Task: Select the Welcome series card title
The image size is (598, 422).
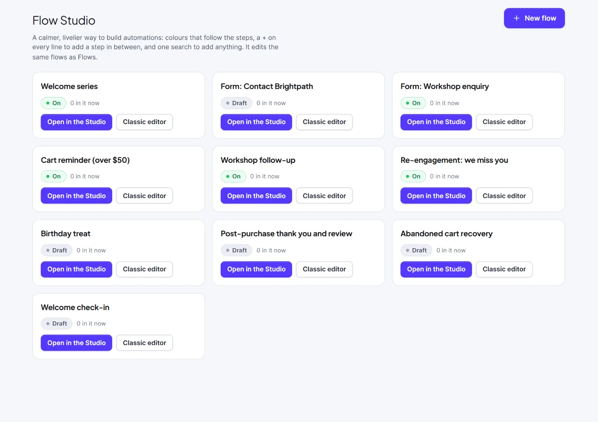Action: [69, 86]
